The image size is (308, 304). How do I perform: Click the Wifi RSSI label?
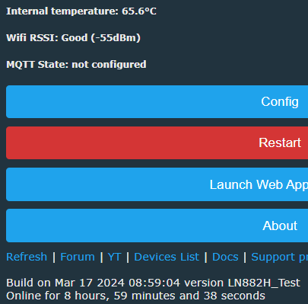tap(33, 38)
